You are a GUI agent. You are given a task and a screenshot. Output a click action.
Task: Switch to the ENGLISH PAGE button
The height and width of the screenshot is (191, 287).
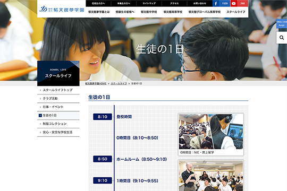pos(282,23)
